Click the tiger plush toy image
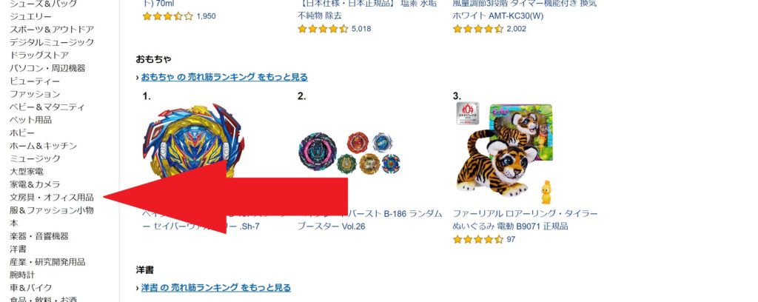Screen dimensions: 758x302 [x=505, y=152]
